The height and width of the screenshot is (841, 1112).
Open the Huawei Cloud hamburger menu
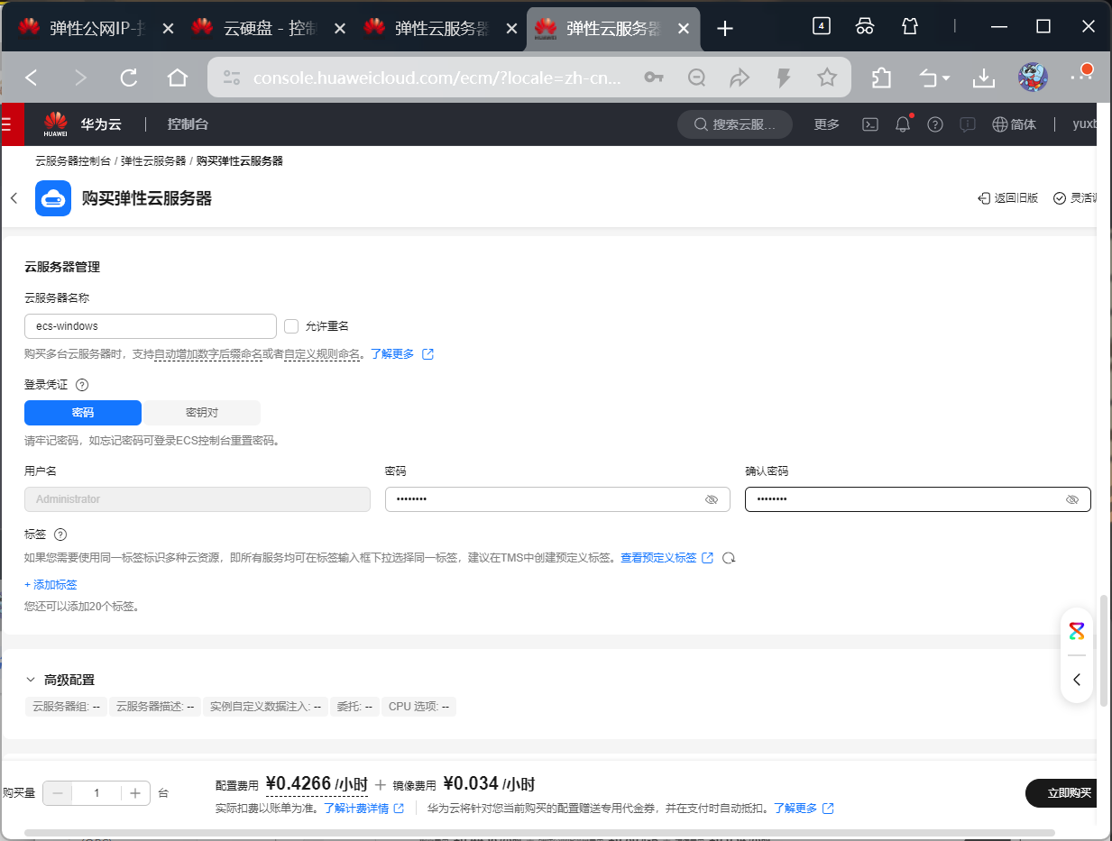[7, 124]
